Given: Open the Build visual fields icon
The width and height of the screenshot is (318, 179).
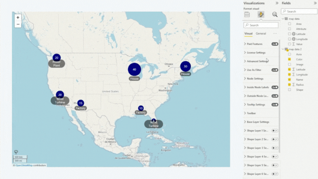Looking at the screenshot, I should [x=247, y=14].
